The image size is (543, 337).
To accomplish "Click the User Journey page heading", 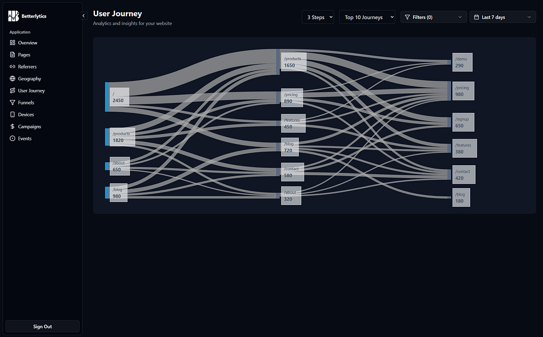I will pos(117,13).
